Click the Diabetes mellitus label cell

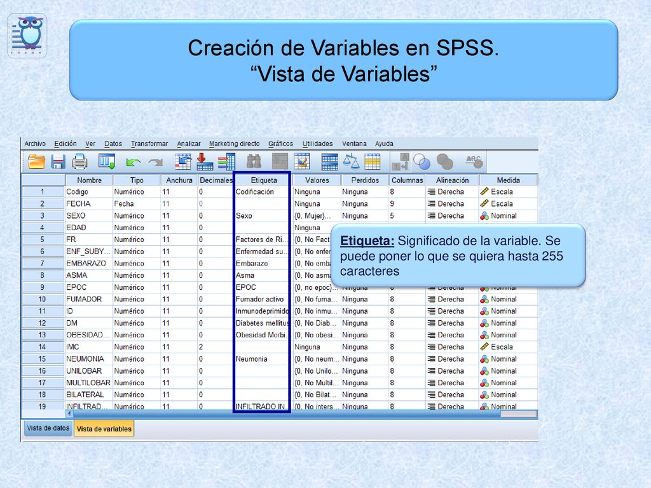pos(264,323)
